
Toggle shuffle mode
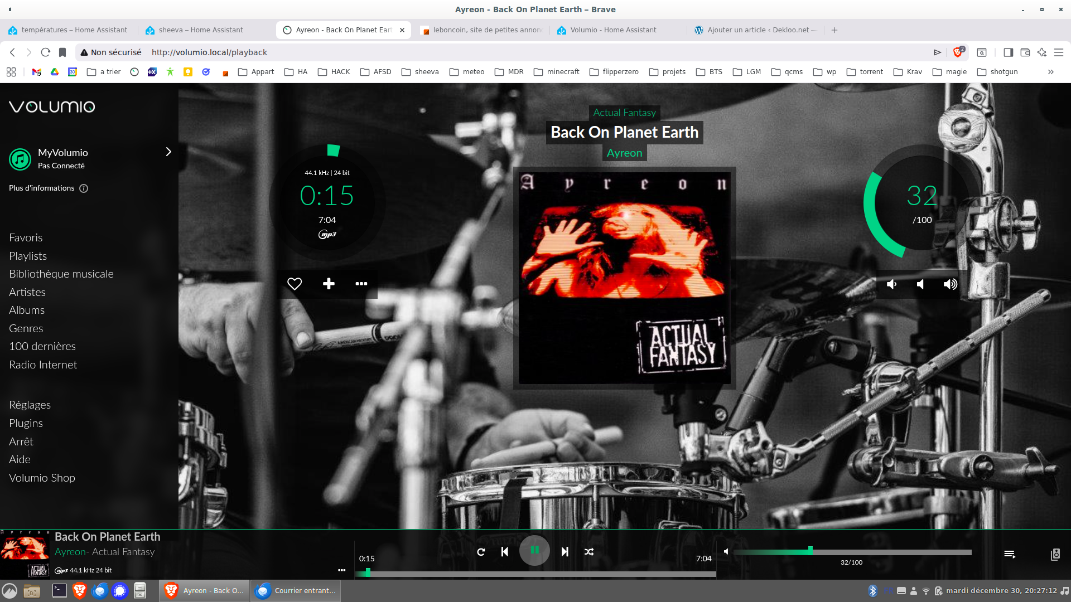coord(589,552)
